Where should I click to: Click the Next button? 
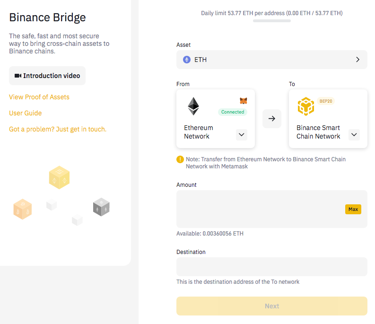pyautogui.click(x=272, y=306)
